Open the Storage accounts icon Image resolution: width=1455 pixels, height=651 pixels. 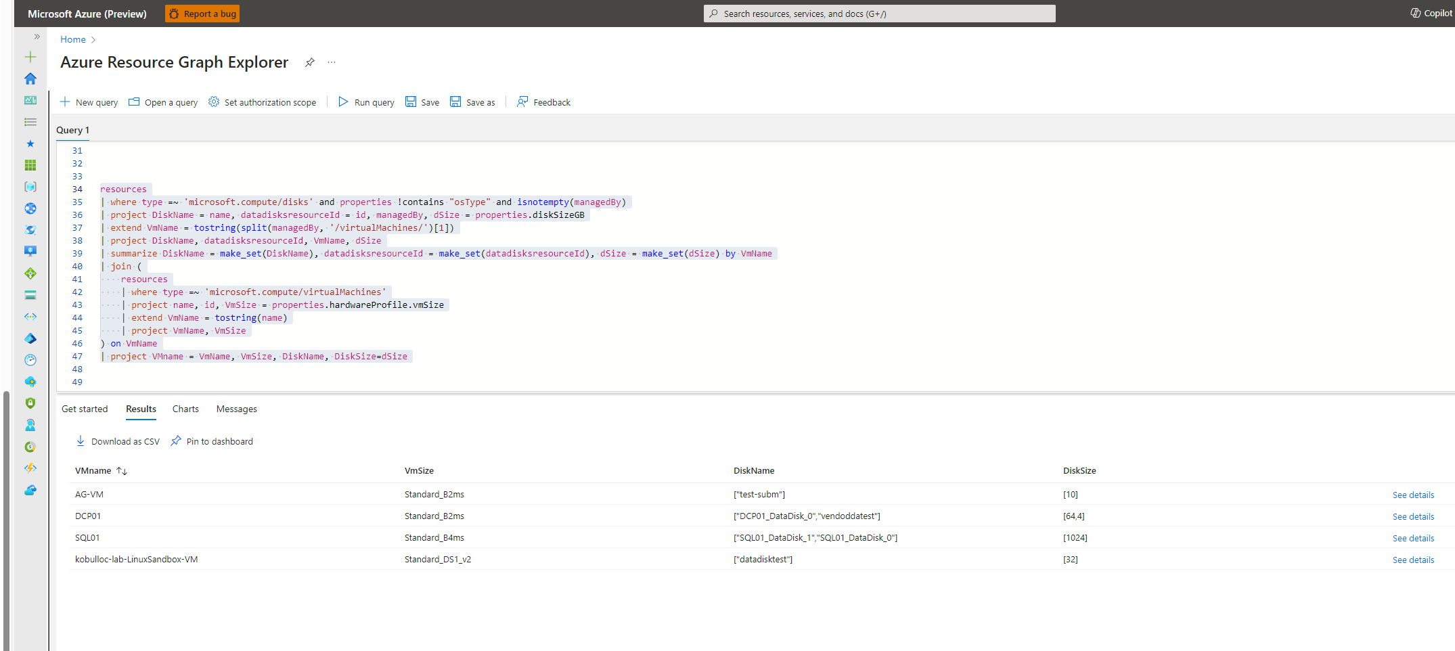(30, 295)
